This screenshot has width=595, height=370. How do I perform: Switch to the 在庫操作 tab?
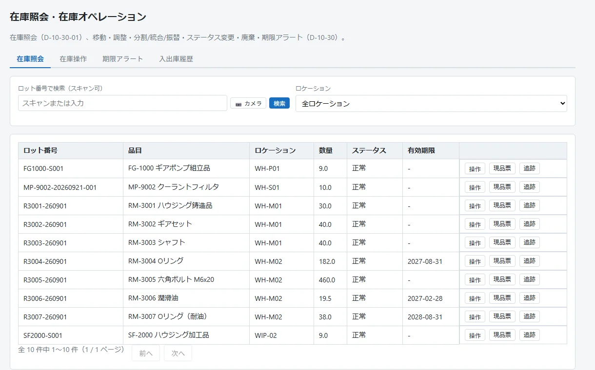[x=73, y=59]
